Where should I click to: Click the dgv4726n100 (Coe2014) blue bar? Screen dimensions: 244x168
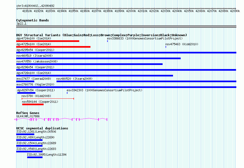pyautogui.click(x=95, y=76)
